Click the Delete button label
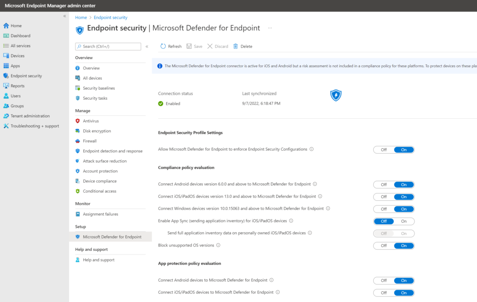The height and width of the screenshot is (302, 477). [246, 46]
